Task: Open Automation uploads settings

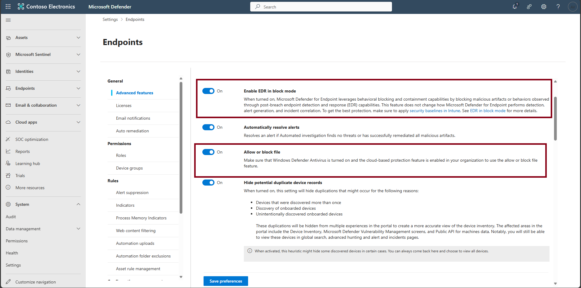Action: coord(135,243)
